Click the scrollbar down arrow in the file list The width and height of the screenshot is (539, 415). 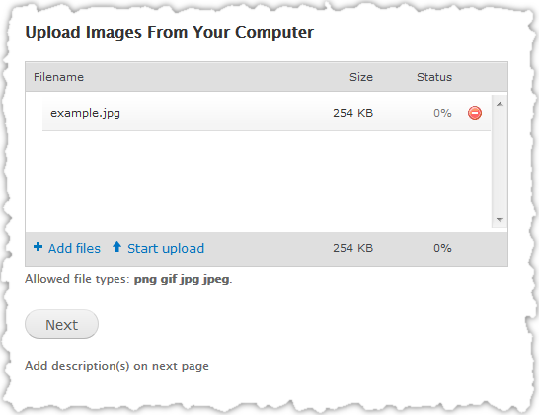click(x=500, y=220)
